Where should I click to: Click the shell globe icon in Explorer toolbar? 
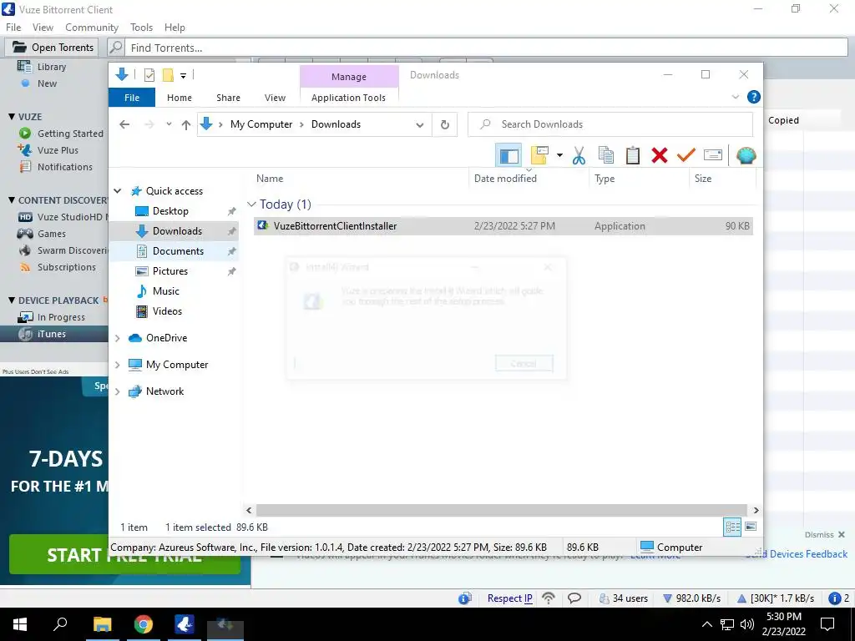pyautogui.click(x=746, y=156)
